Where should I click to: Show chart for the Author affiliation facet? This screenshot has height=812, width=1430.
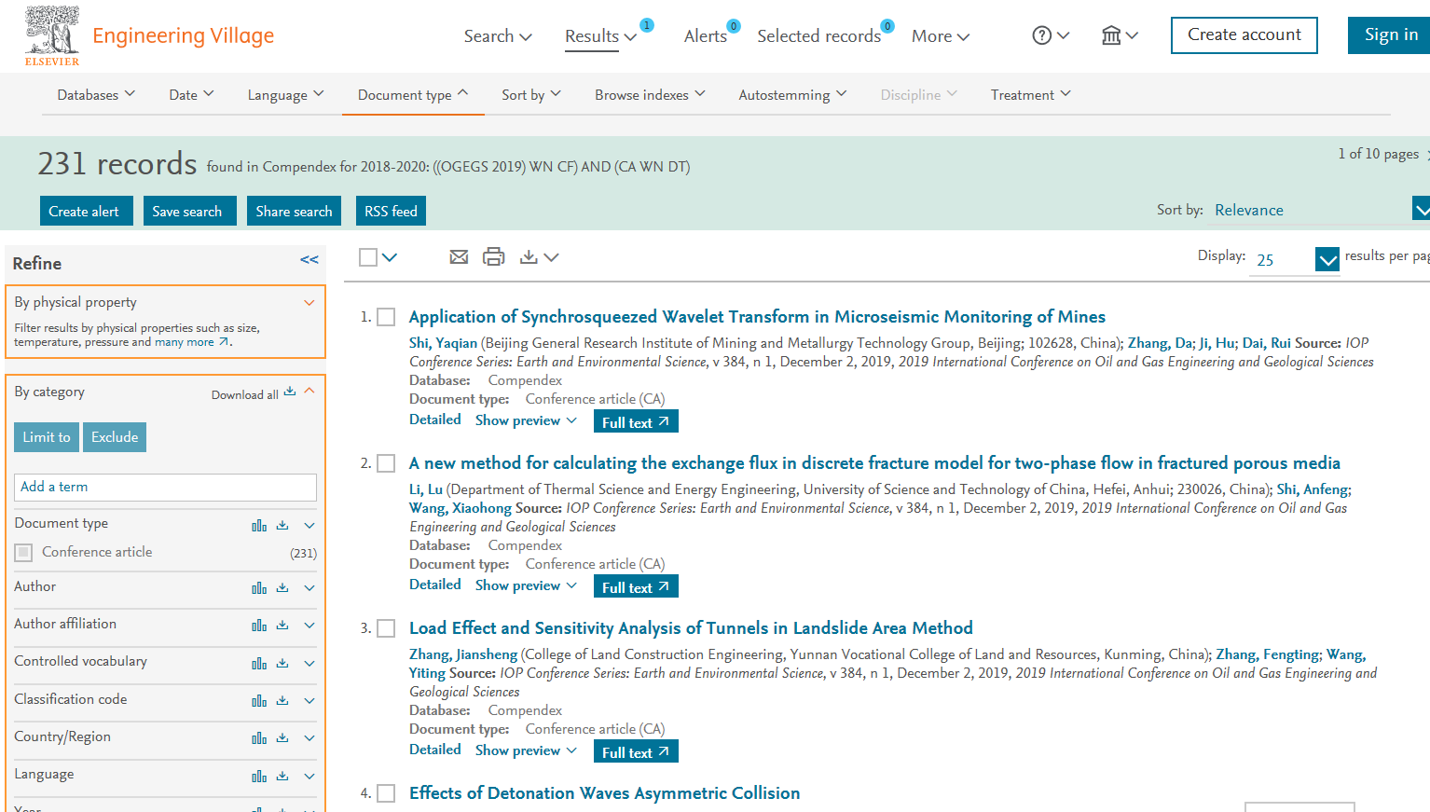click(259, 626)
